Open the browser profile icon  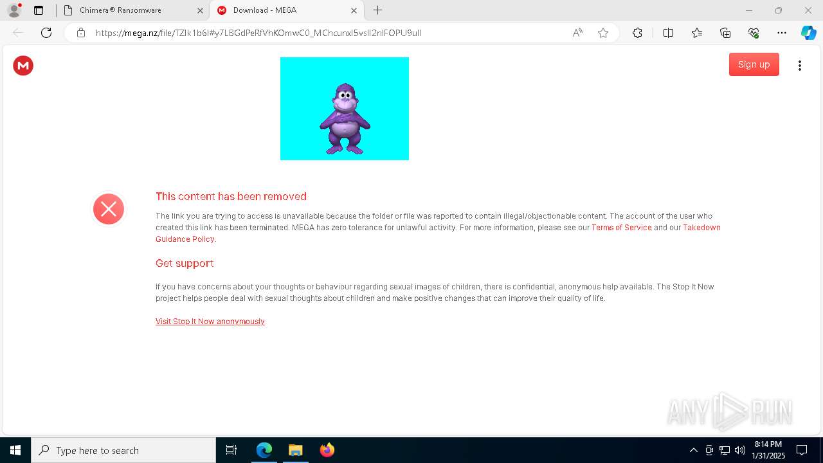point(14,10)
